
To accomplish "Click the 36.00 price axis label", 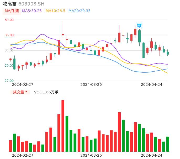I will tap(9, 35).
